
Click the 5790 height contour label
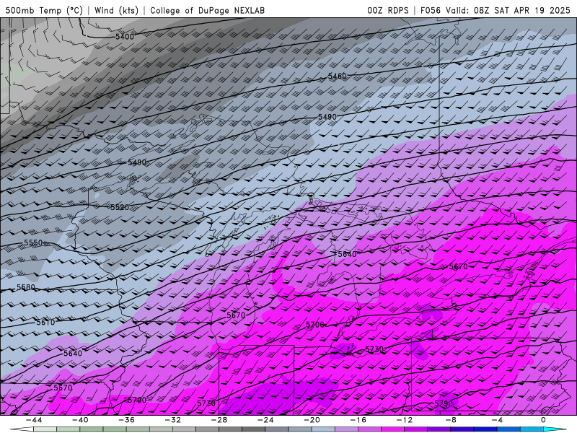[444, 403]
